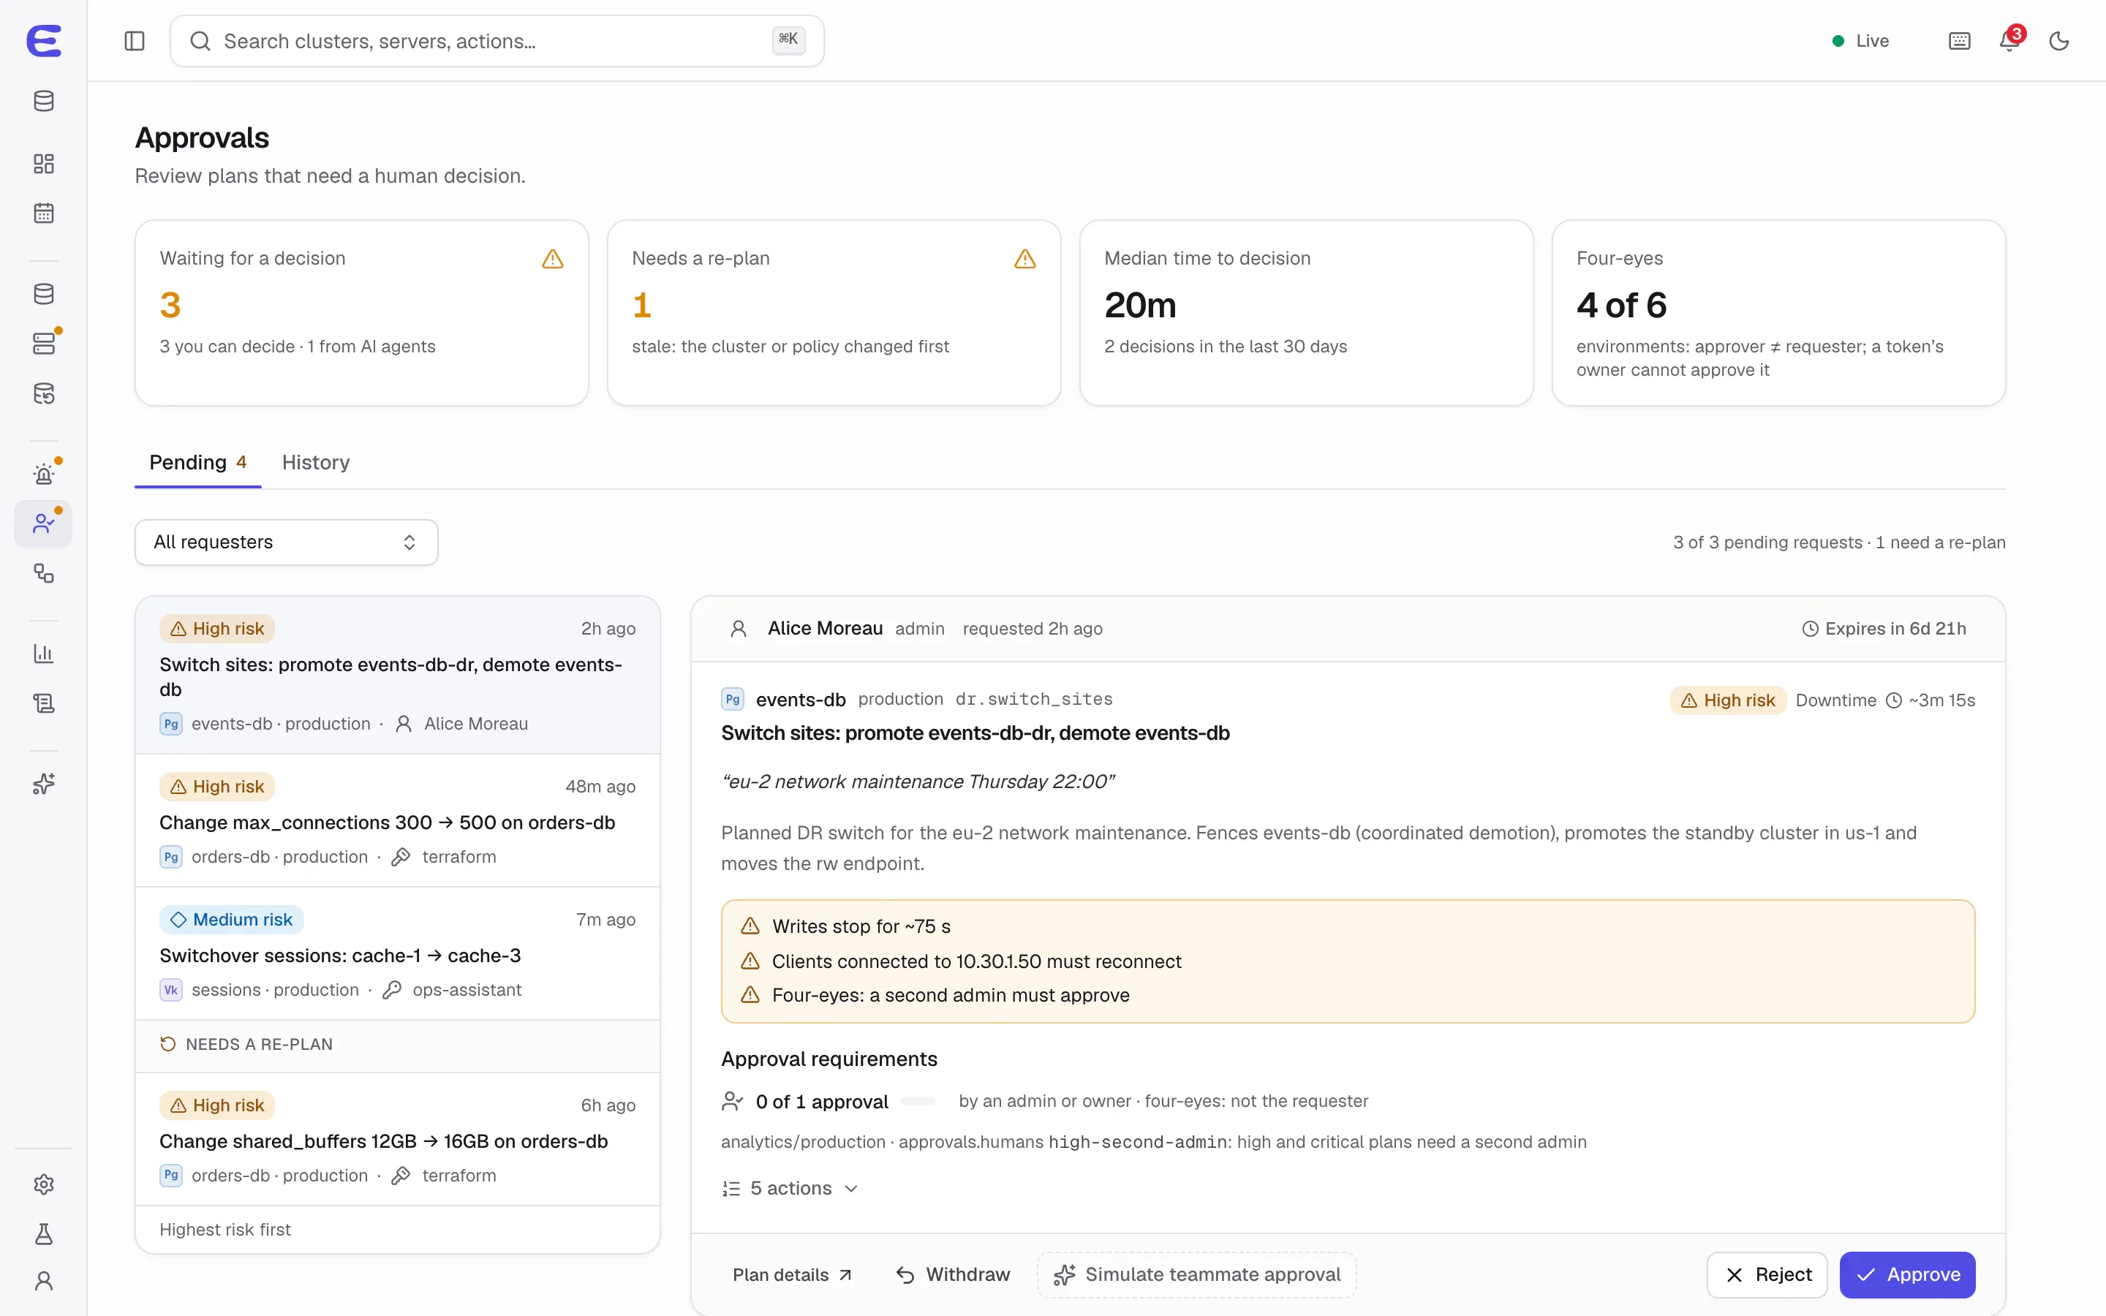Screen dimensions: 2106x1316
Task: Open the workflow shapes icon in sidebar
Action: click(x=44, y=574)
